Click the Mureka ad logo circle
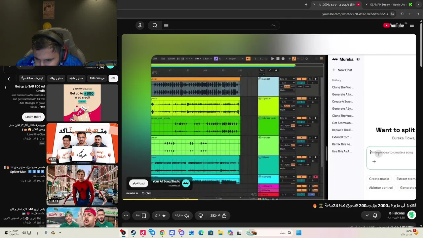 pyautogui.click(x=186, y=183)
